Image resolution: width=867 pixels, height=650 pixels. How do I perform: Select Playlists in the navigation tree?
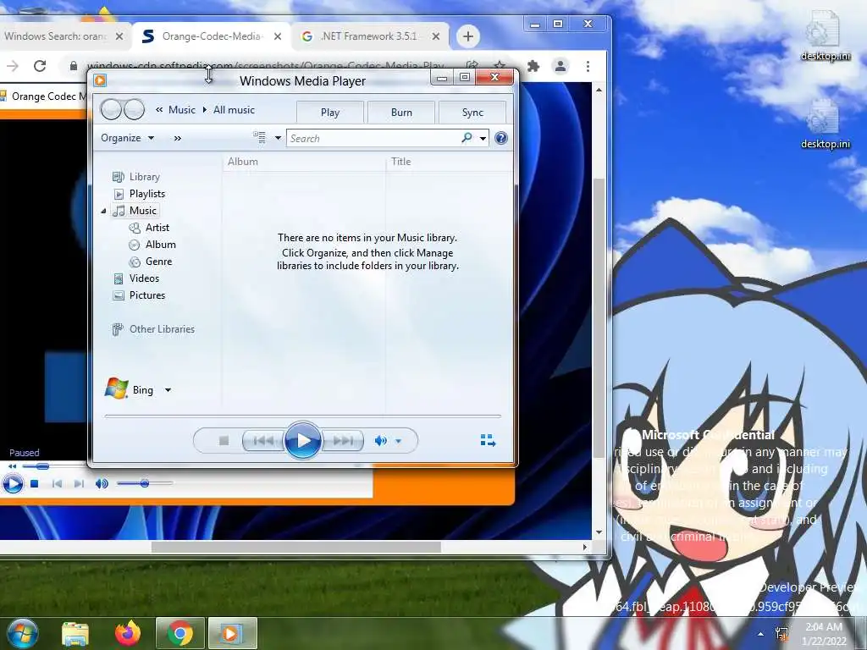[139, 194]
